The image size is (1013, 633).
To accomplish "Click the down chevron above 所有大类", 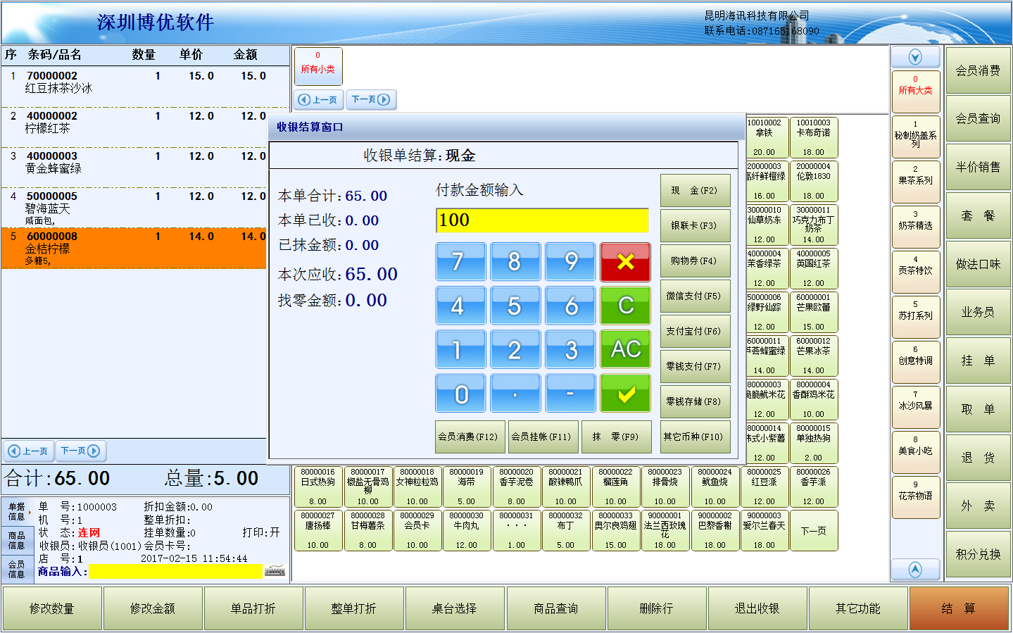I will point(915,57).
